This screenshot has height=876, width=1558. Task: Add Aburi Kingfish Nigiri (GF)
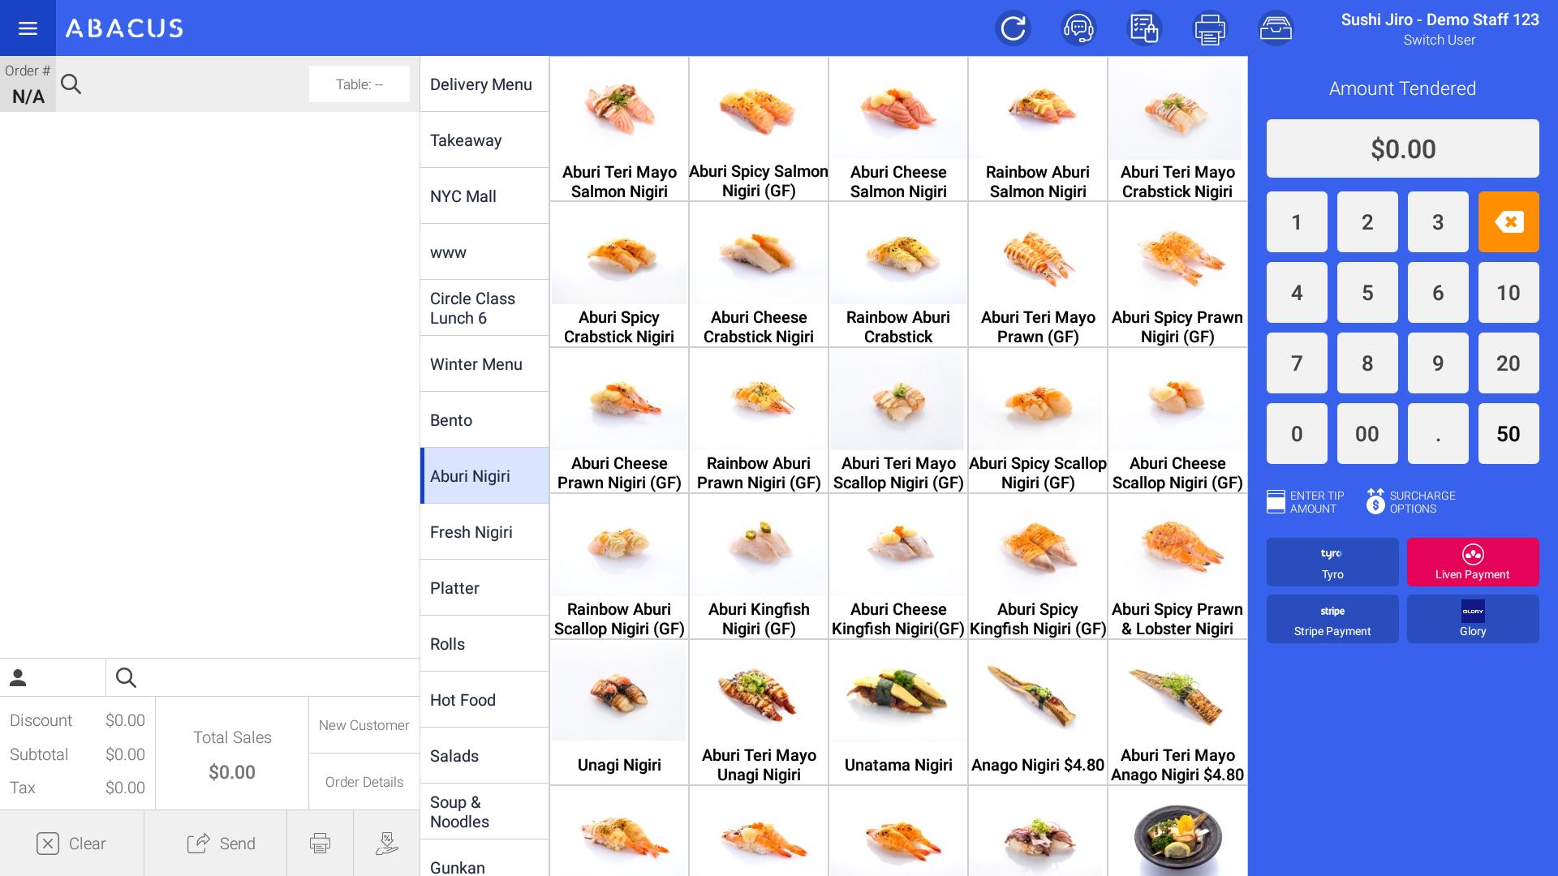pyautogui.click(x=759, y=567)
